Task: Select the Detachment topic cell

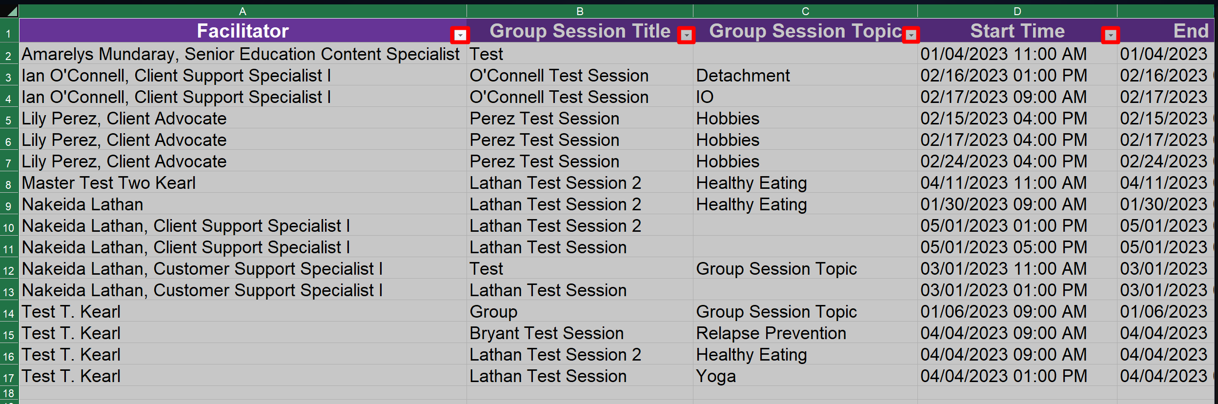Action: pyautogui.click(x=743, y=76)
